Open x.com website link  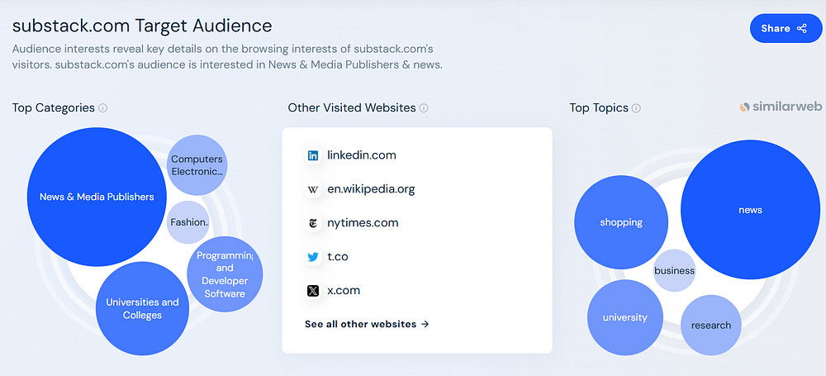point(344,290)
